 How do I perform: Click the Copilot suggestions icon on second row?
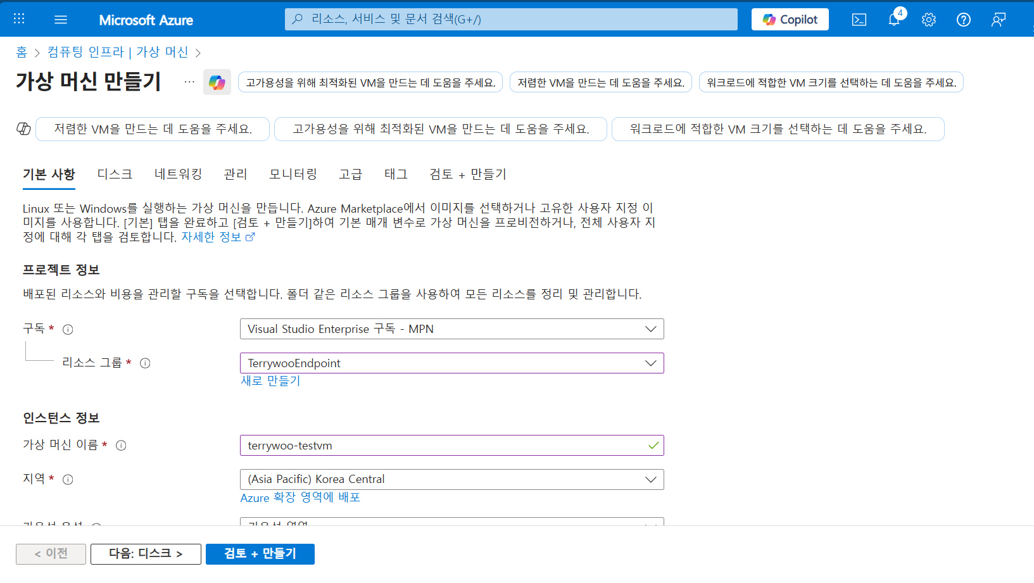[23, 129]
